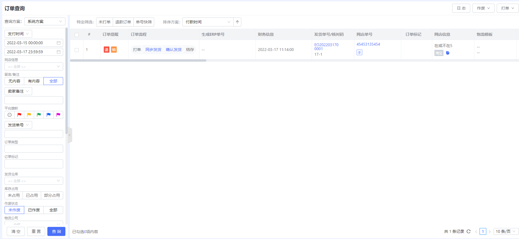
Task: Open calendar for end date 2022-03-17
Action: pyautogui.click(x=59, y=52)
